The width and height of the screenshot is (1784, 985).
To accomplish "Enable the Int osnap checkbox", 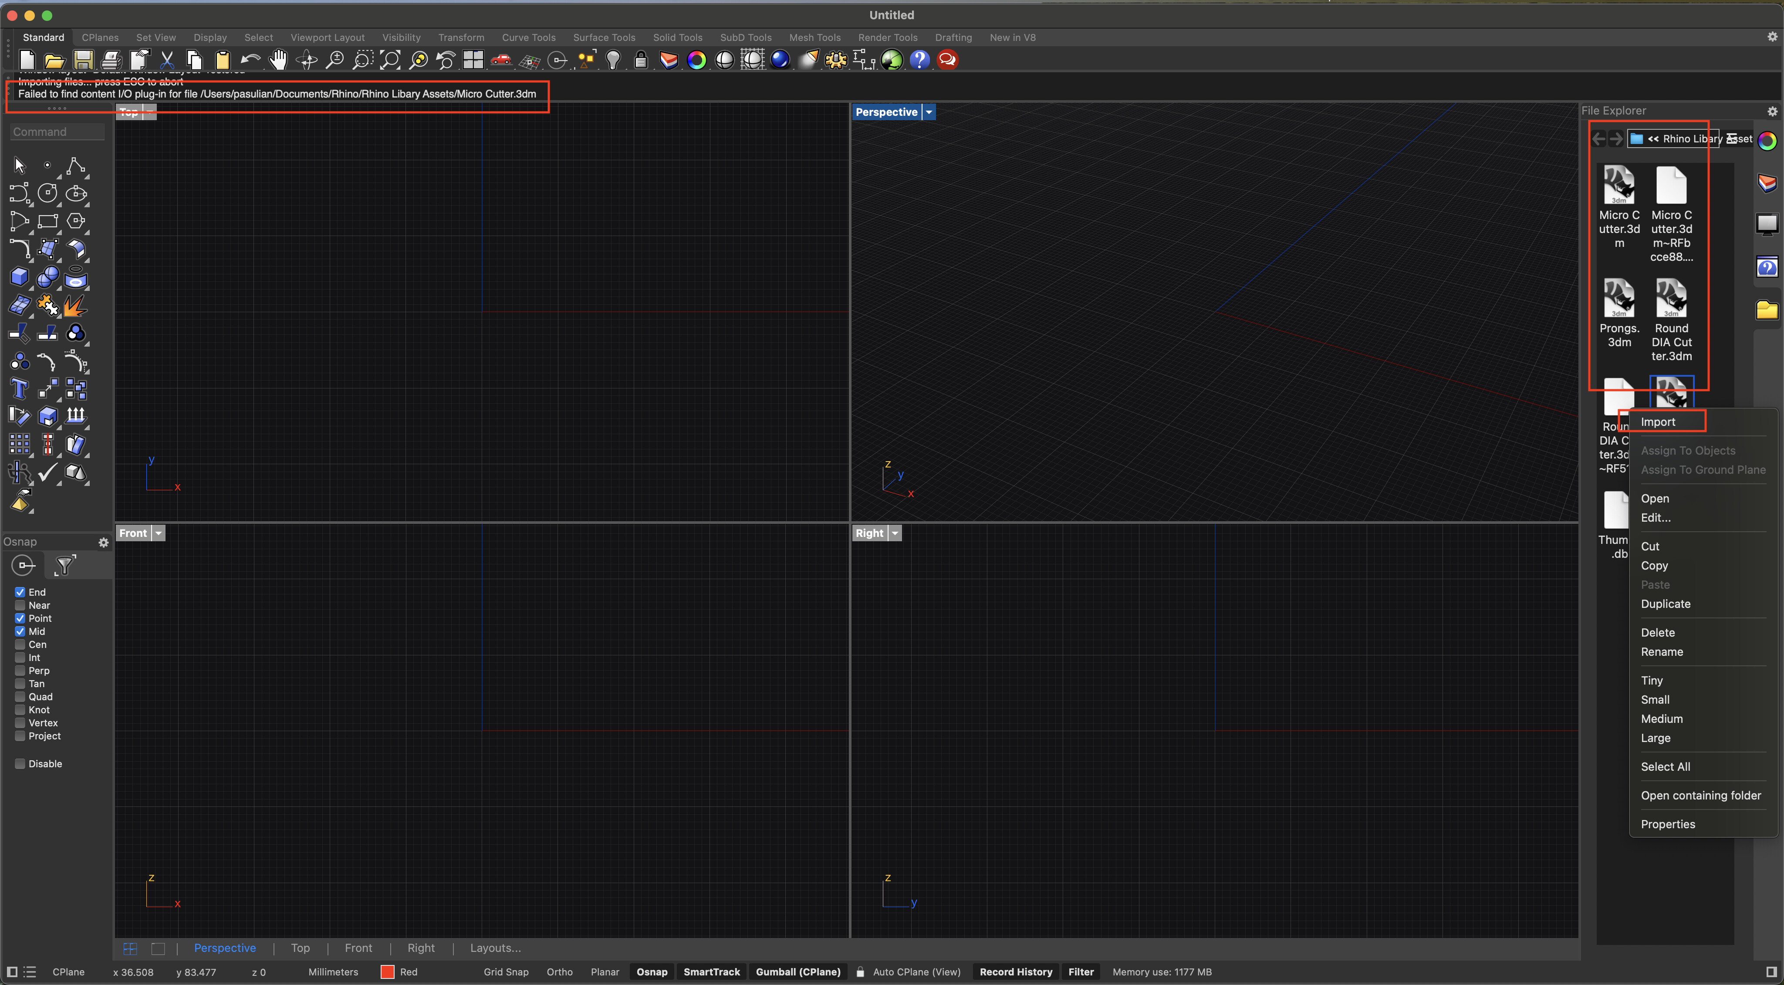I will point(20,658).
